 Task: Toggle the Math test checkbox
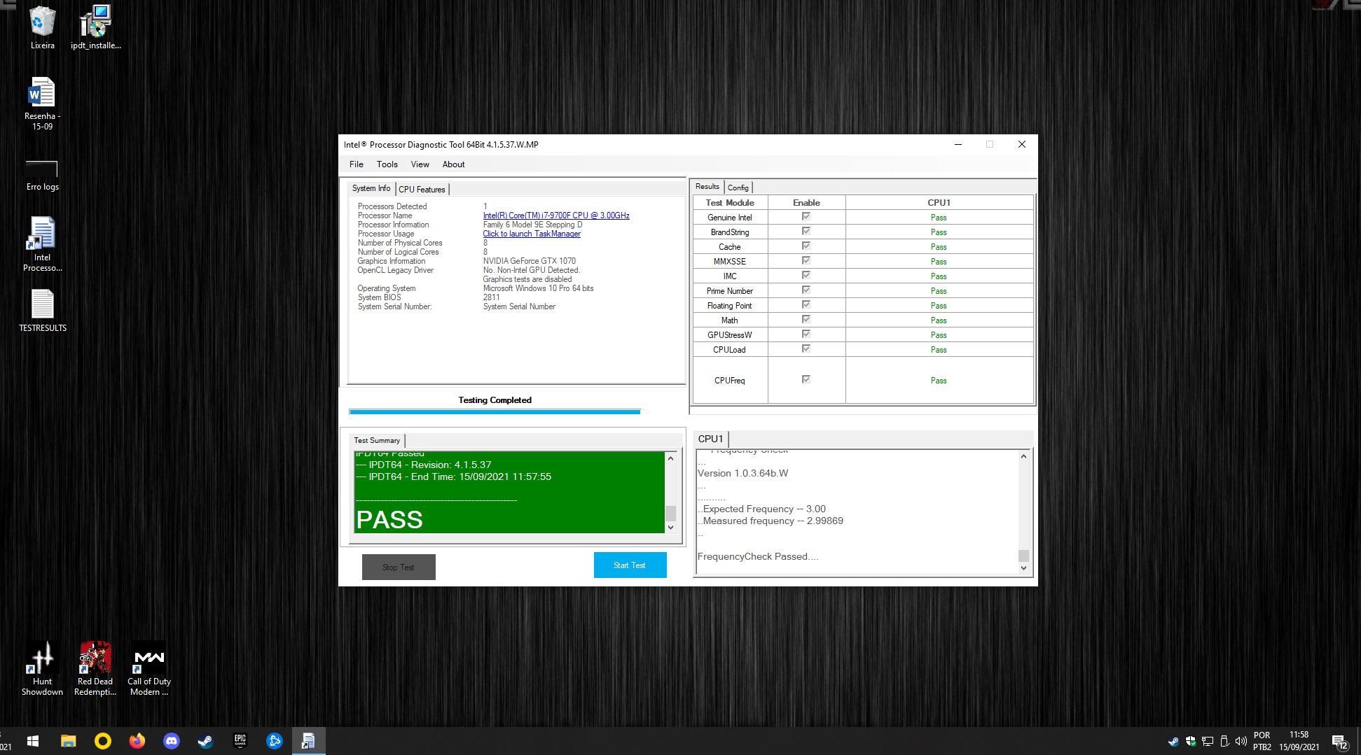tap(806, 320)
